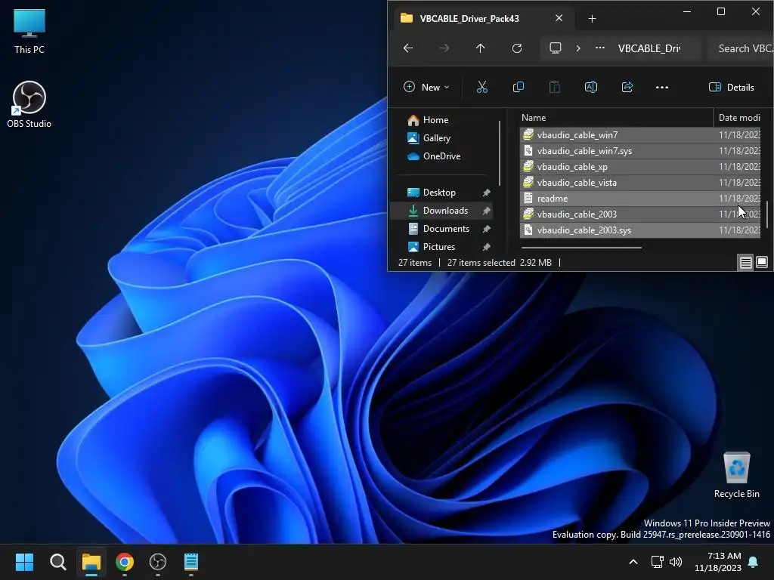Select the vbaudio_cable_win7 file
Screen dimensions: 774x580
pyautogui.click(x=639, y=134)
